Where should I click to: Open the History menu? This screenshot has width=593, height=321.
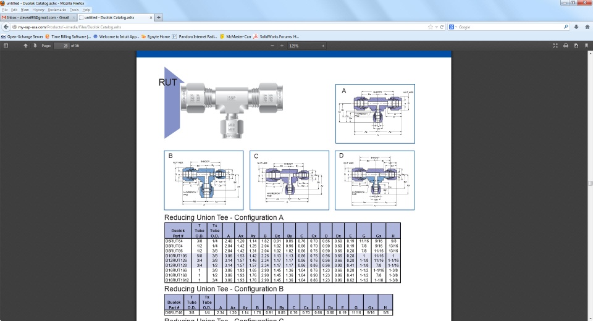(38, 10)
